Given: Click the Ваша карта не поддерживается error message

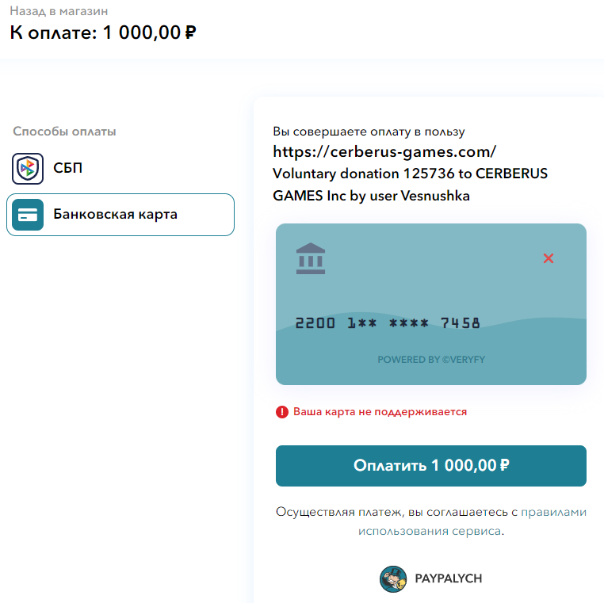Looking at the screenshot, I should 380,412.
